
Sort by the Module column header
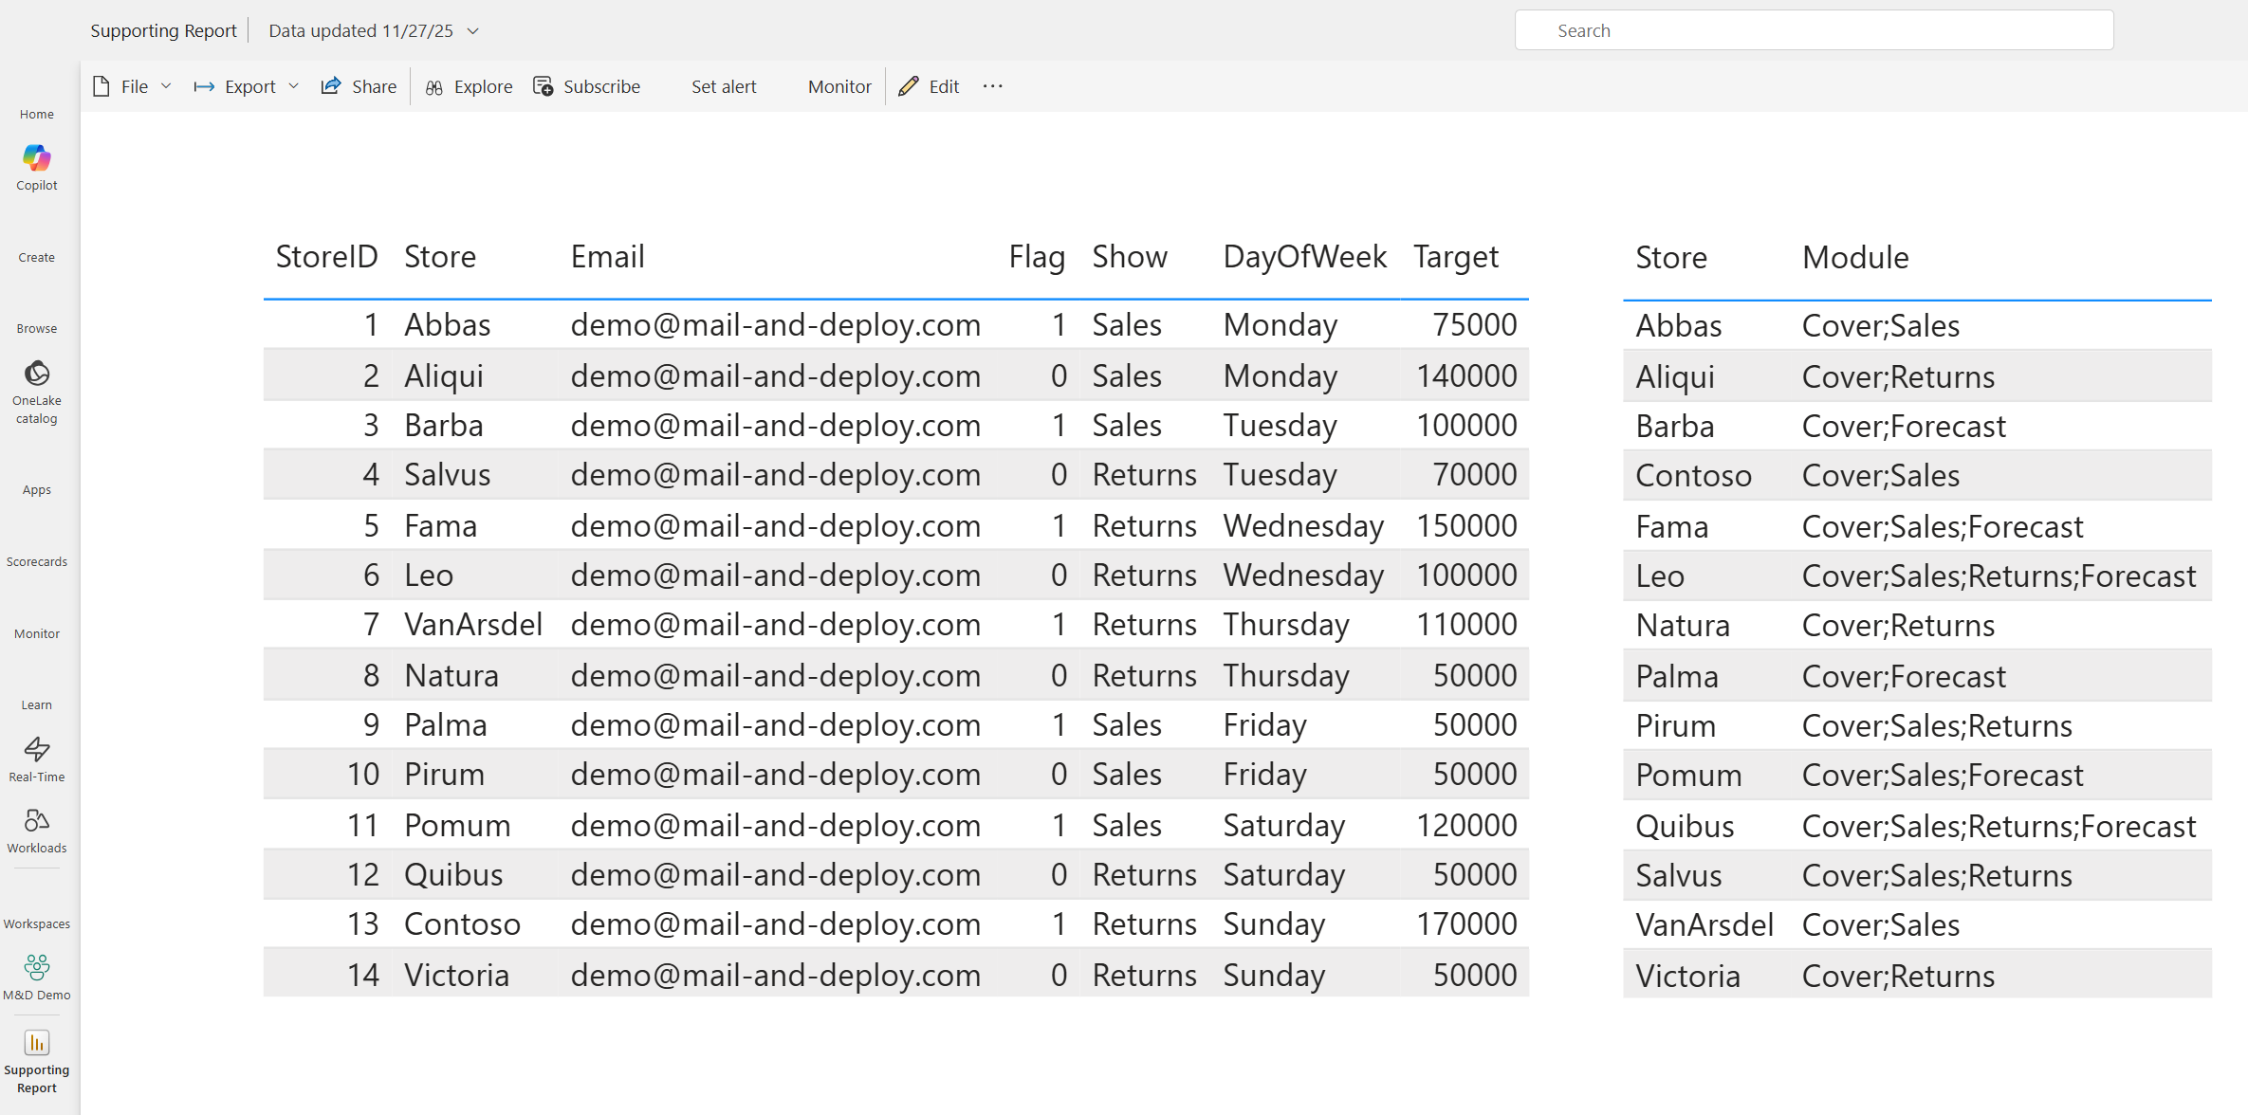click(x=1854, y=258)
